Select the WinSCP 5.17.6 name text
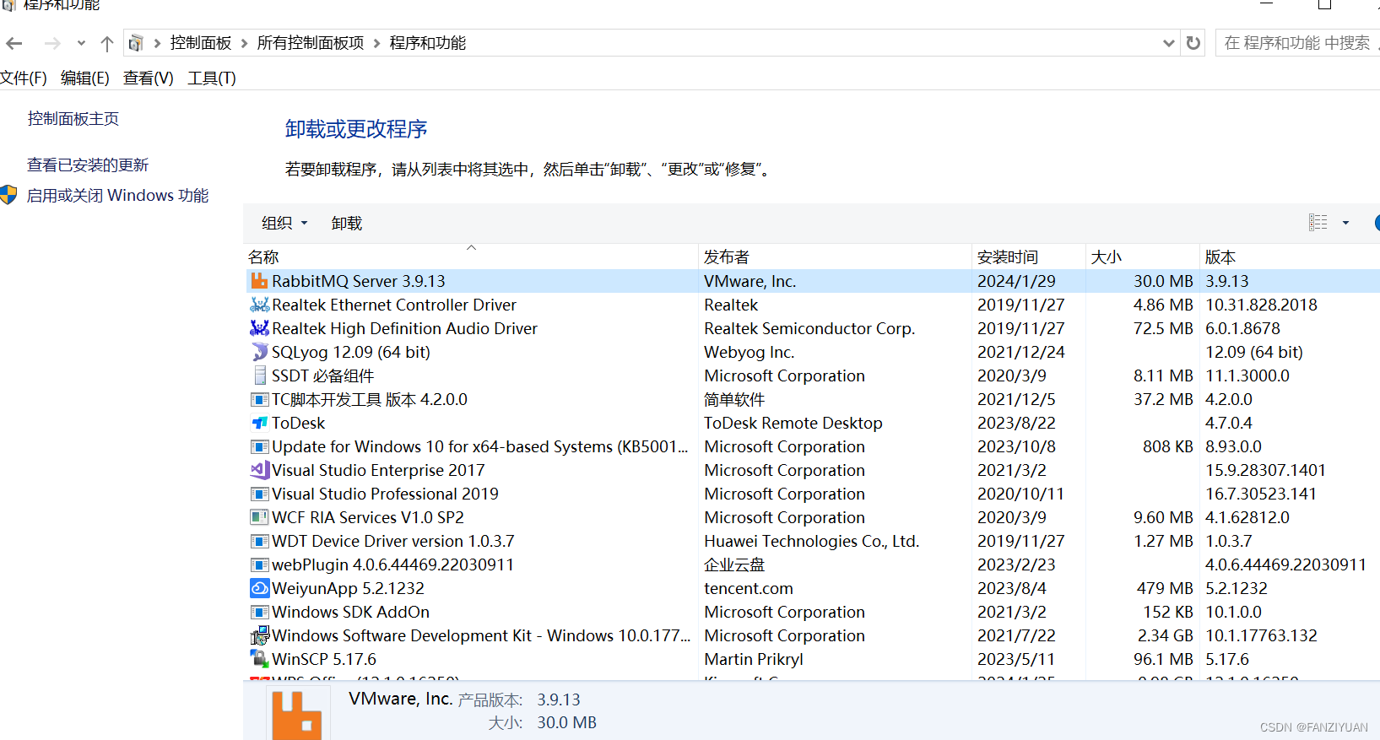The width and height of the screenshot is (1380, 740). coord(324,659)
